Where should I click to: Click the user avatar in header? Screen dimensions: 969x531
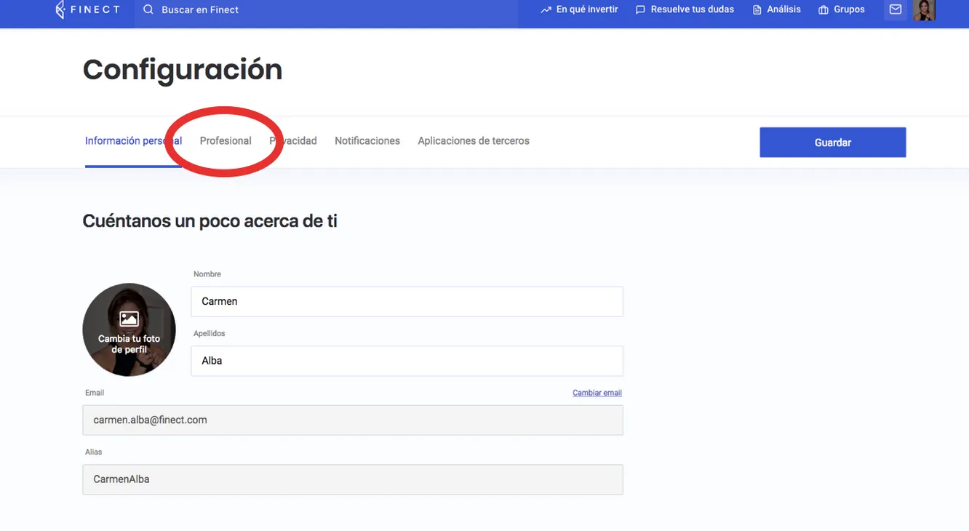coord(924,9)
